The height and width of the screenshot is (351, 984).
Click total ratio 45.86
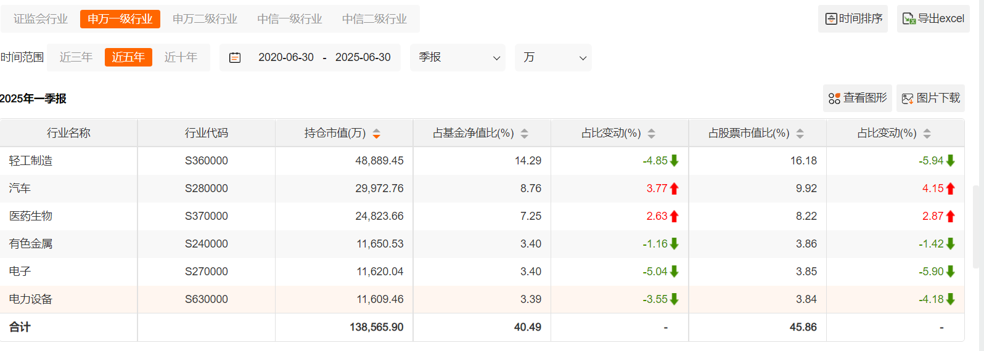click(x=803, y=327)
